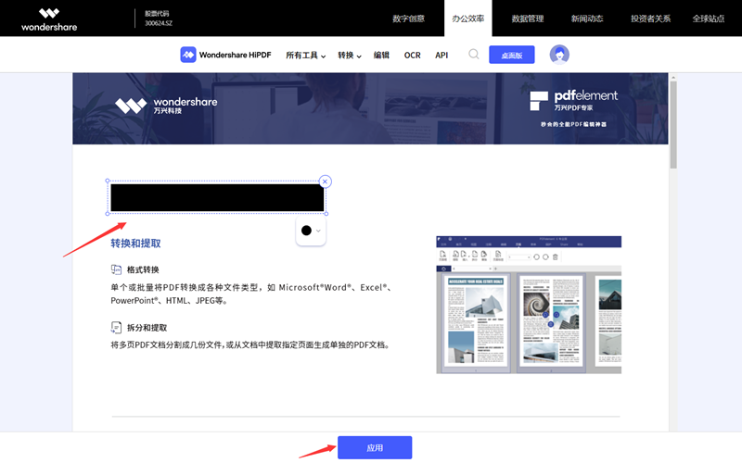Image resolution: width=742 pixels, height=463 pixels.
Task: Open the 编辑 menu item
Action: click(x=381, y=56)
